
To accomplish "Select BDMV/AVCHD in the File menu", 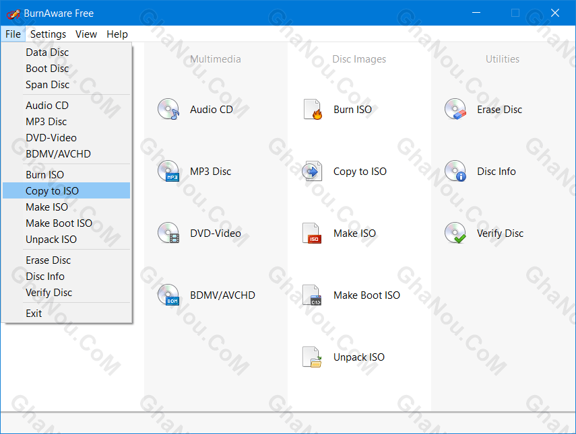I will pyautogui.click(x=67, y=154).
